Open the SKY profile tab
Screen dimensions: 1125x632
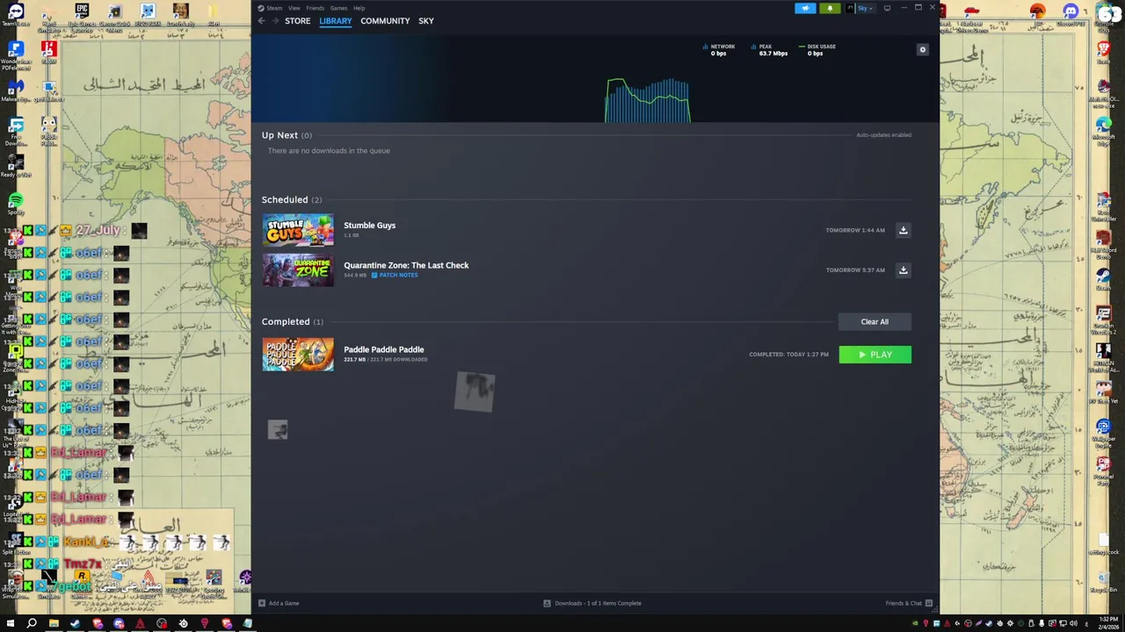point(426,21)
